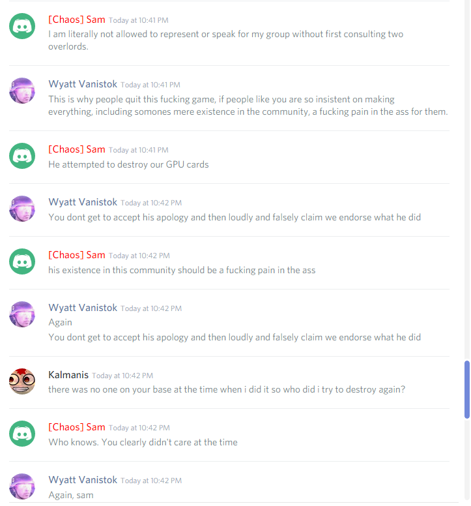471x506 pixels.
Task: Select Kalmanis's cartoon face avatar
Action: 22,381
